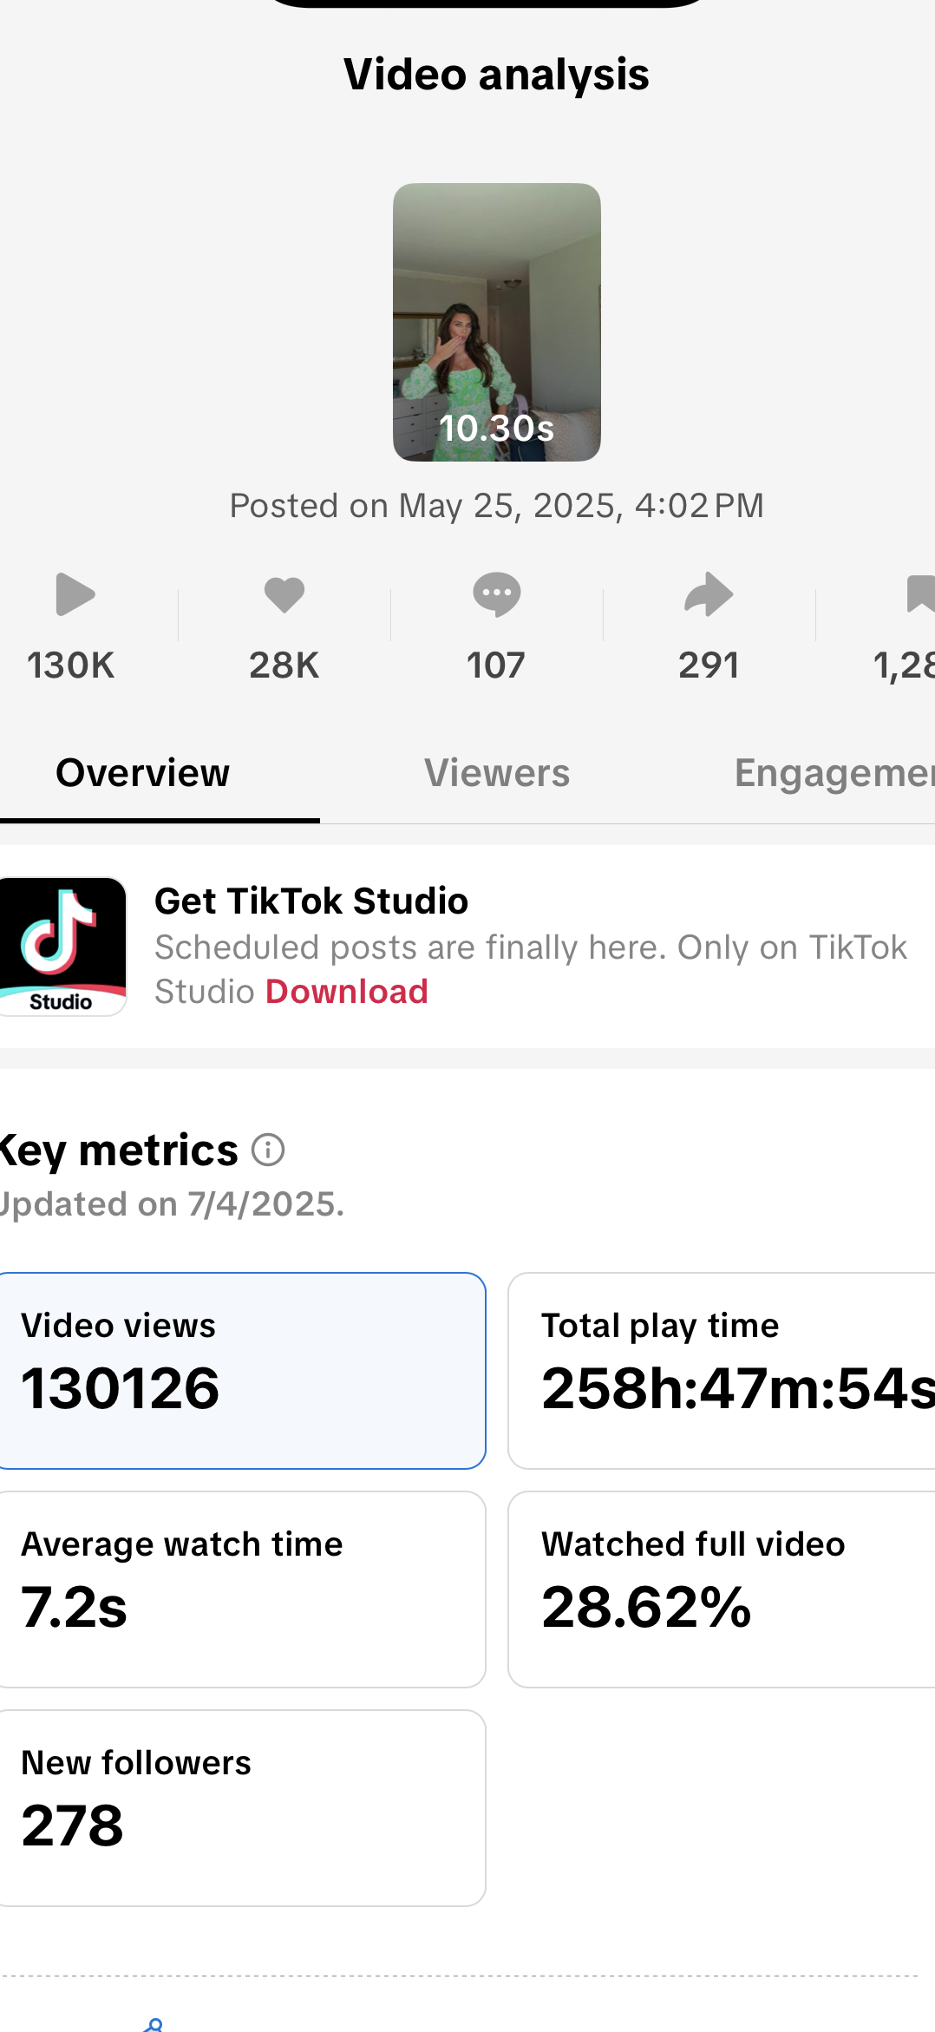
Task: Select the Video views metric card
Action: (241, 1371)
